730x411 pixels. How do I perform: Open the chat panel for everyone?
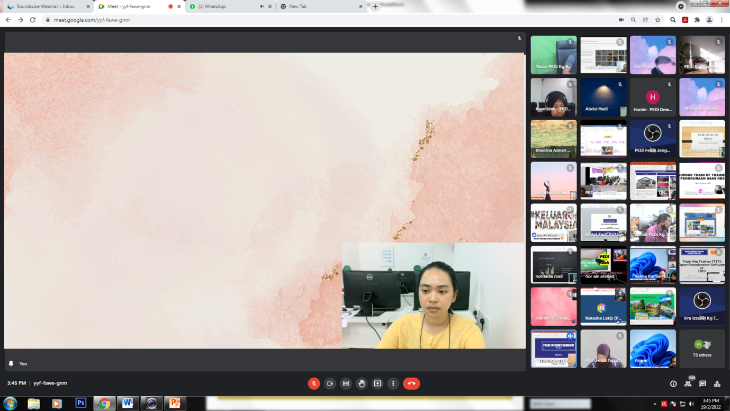(x=702, y=383)
